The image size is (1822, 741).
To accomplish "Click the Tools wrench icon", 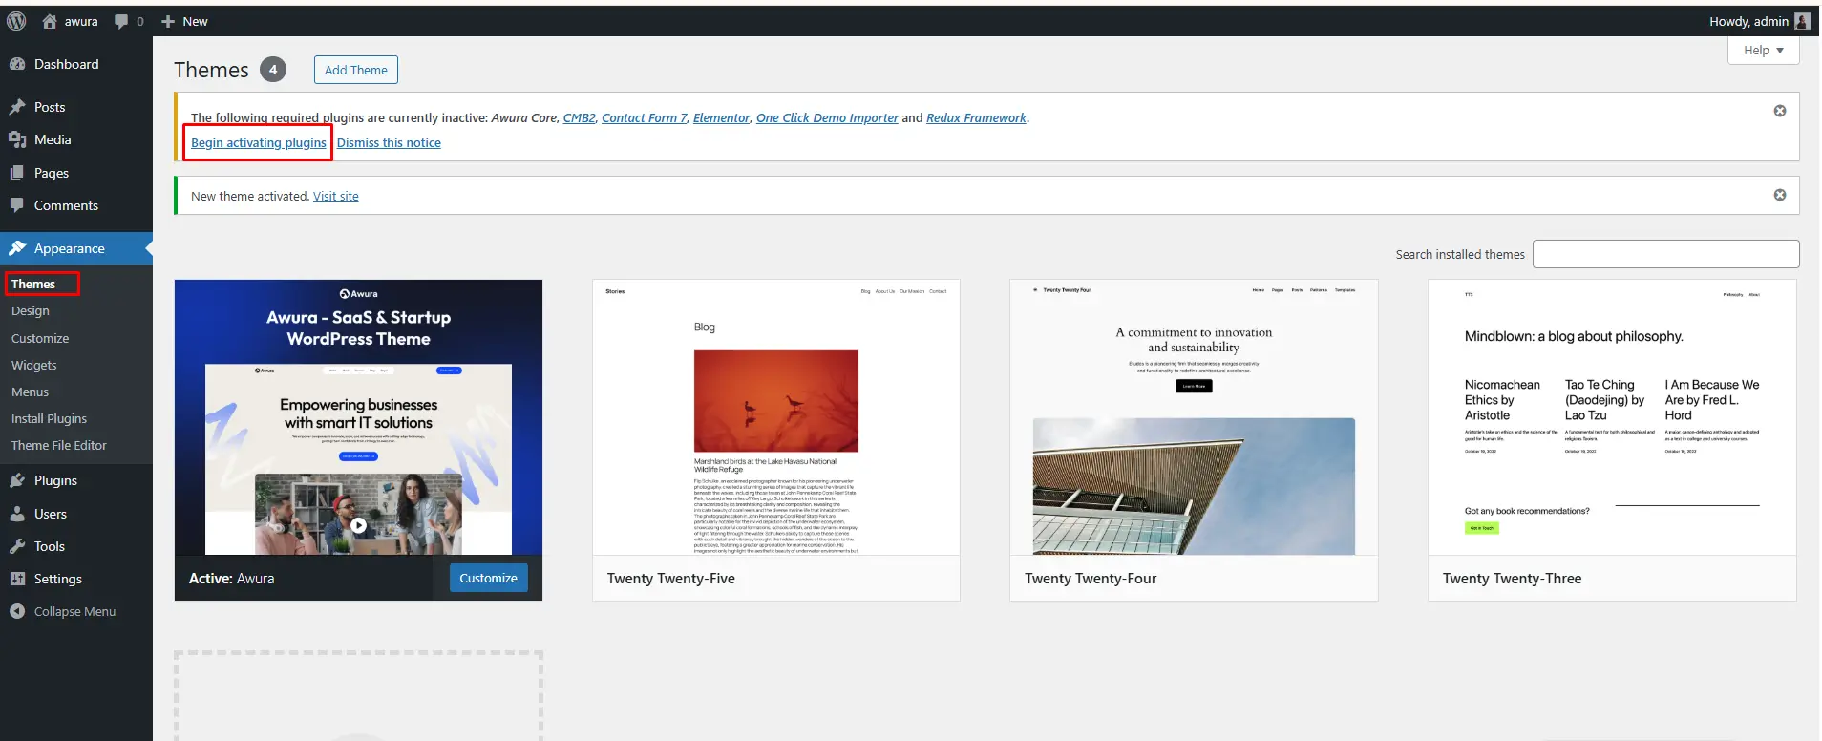I will click(x=17, y=546).
